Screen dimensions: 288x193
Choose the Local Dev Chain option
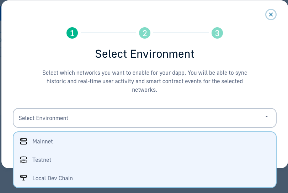pyautogui.click(x=145, y=178)
